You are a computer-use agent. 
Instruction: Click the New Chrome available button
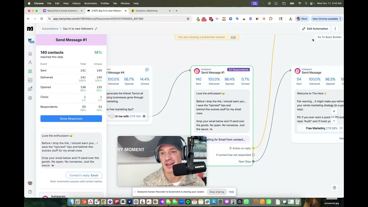pos(327,19)
